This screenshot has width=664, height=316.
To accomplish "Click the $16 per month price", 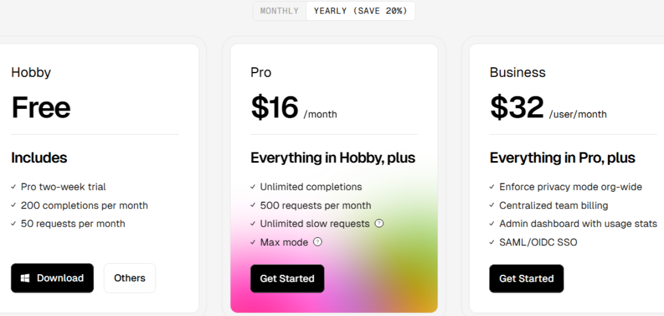I will (294, 108).
